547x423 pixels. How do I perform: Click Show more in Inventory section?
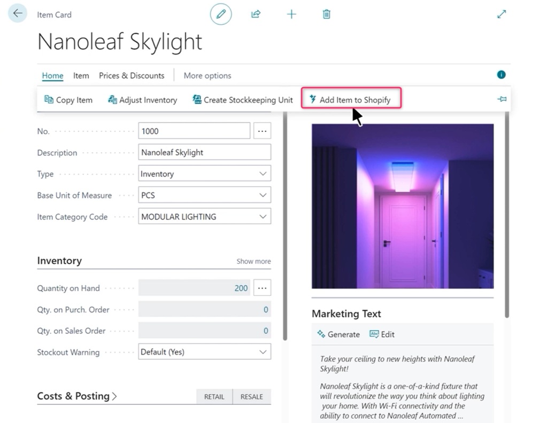(x=253, y=261)
